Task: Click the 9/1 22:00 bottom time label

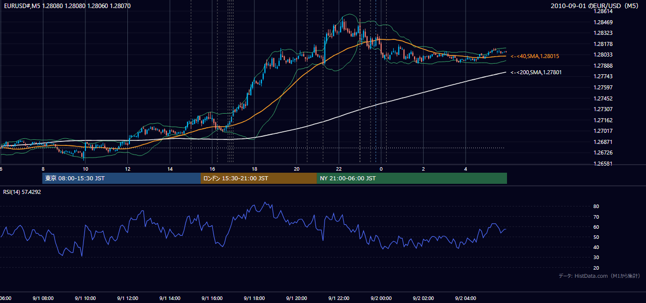Action: click(x=339, y=298)
